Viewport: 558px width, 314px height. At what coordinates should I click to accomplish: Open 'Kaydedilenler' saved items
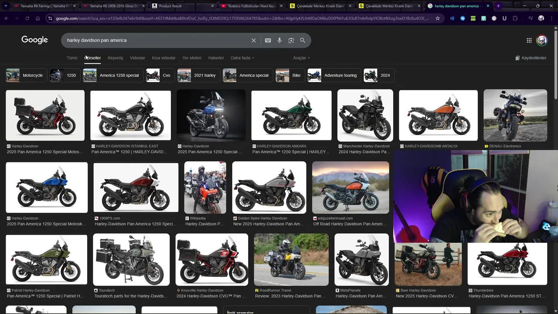[531, 58]
